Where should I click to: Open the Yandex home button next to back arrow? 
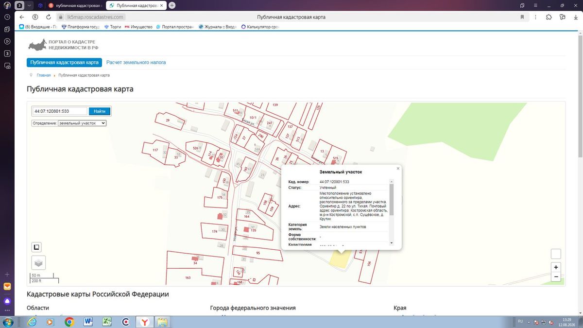(35, 17)
